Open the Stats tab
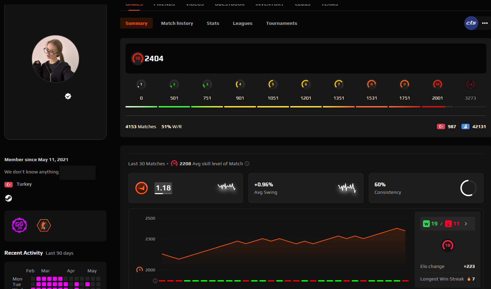 pos(213,23)
